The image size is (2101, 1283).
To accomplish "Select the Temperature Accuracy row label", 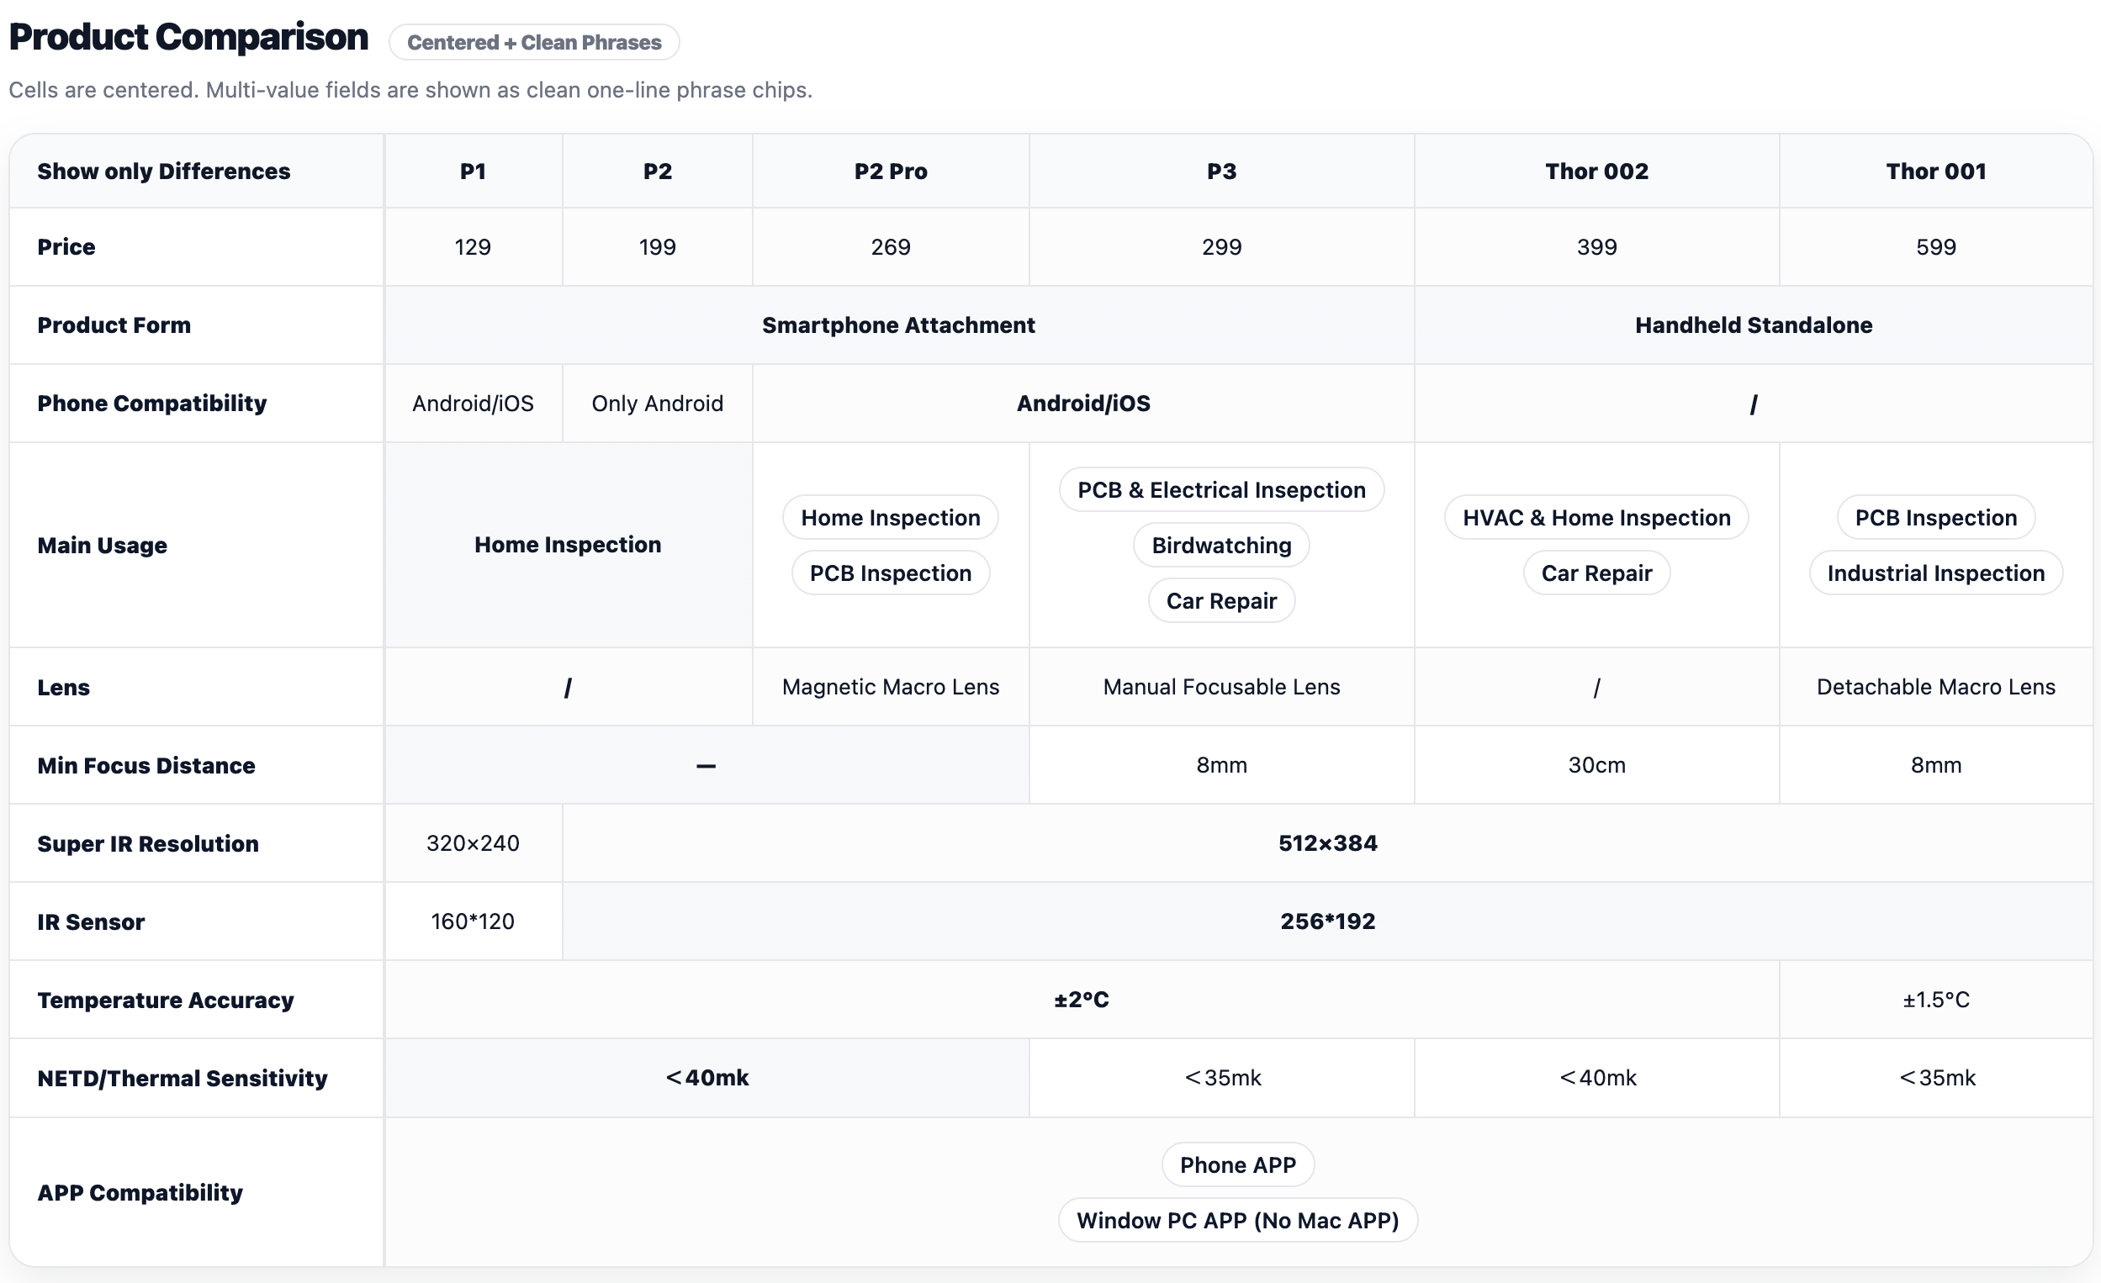I will pyautogui.click(x=166, y=1000).
